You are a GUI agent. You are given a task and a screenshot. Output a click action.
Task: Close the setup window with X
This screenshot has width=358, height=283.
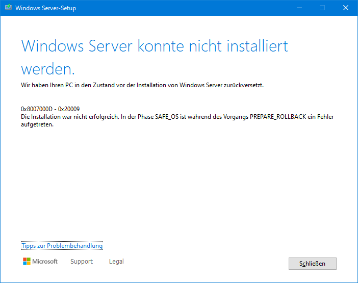click(x=346, y=8)
